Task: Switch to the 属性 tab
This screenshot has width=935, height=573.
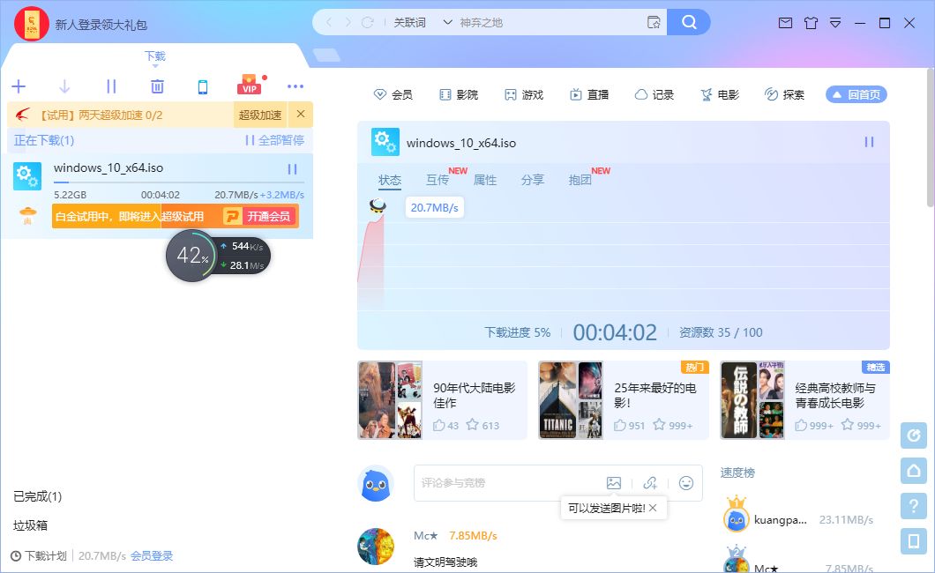Action: click(485, 180)
